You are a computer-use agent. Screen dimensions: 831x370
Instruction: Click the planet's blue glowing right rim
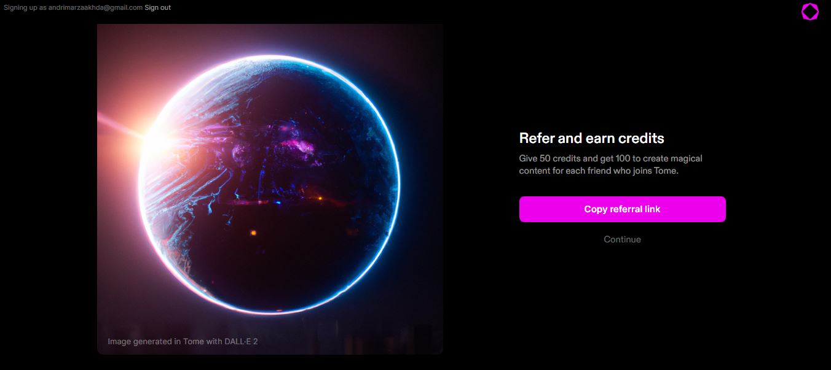point(398,184)
